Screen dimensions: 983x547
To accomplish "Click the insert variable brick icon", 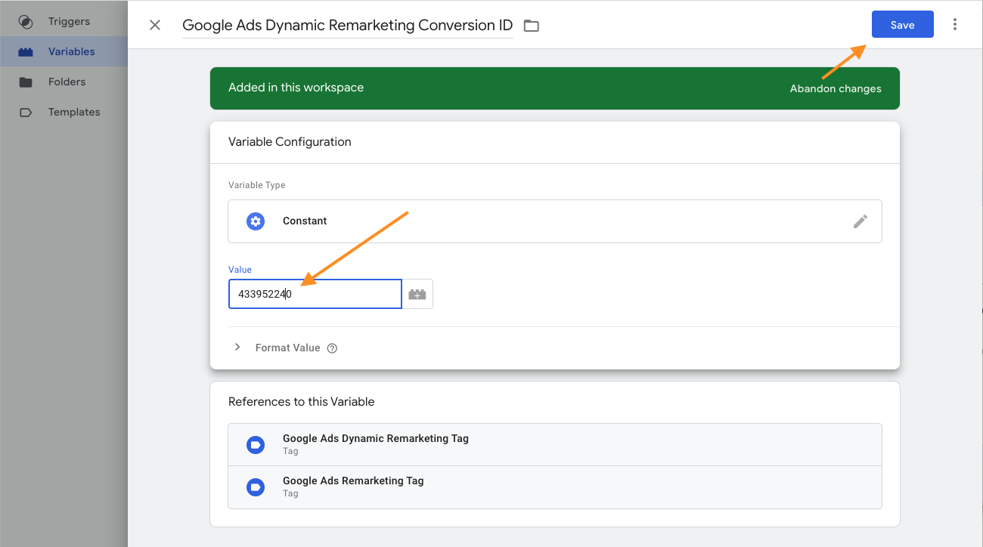I will pos(418,294).
